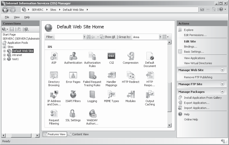Viewport: 229px width, 145px height.
Task: Click the Back navigation arrow
Action: click(x=5, y=10)
